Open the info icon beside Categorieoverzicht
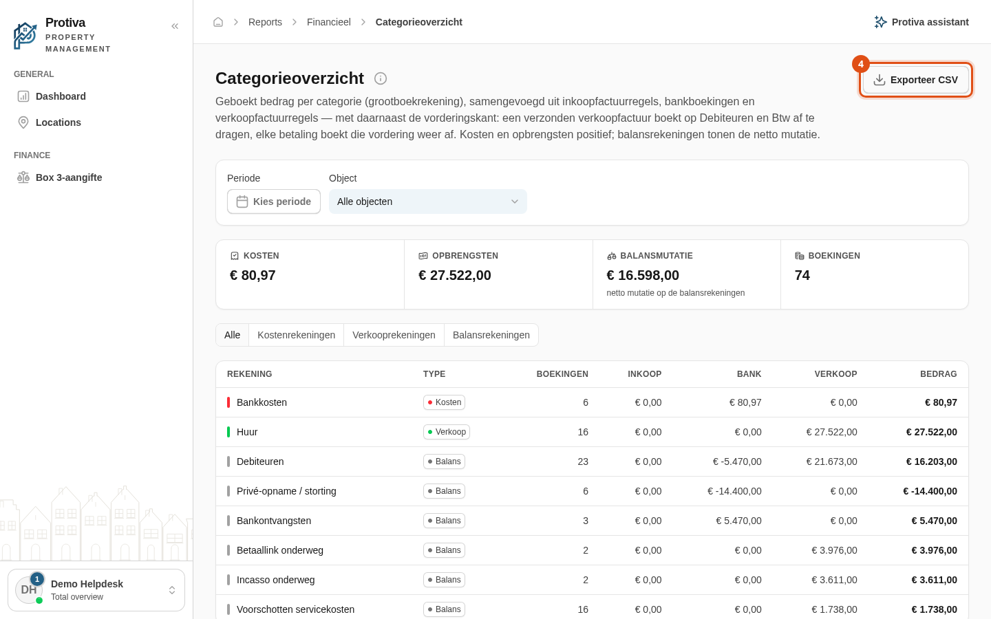Viewport: 991px width, 619px height. 381,78
